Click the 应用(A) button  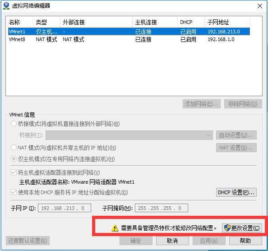point(209,241)
